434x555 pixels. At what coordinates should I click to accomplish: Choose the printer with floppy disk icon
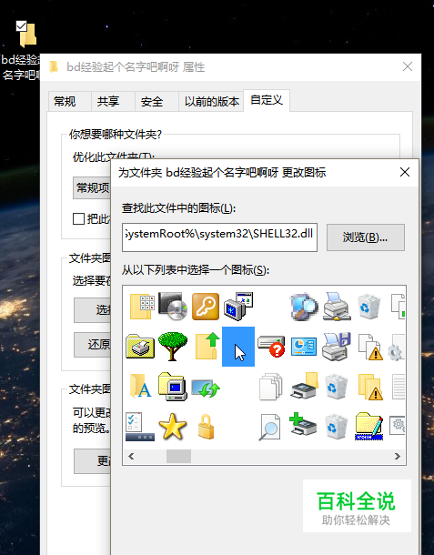(337, 346)
